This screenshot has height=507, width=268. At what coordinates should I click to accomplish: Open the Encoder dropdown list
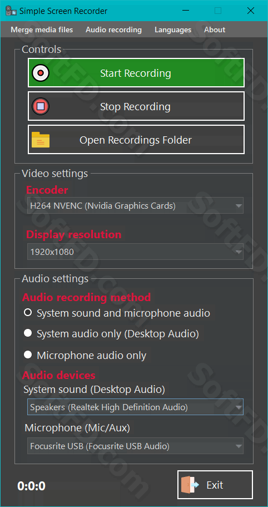tap(135, 206)
